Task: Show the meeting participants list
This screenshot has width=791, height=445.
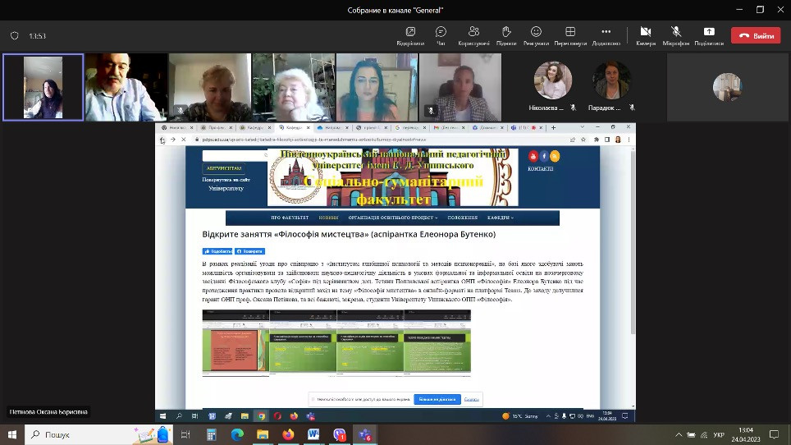Action: click(473, 35)
